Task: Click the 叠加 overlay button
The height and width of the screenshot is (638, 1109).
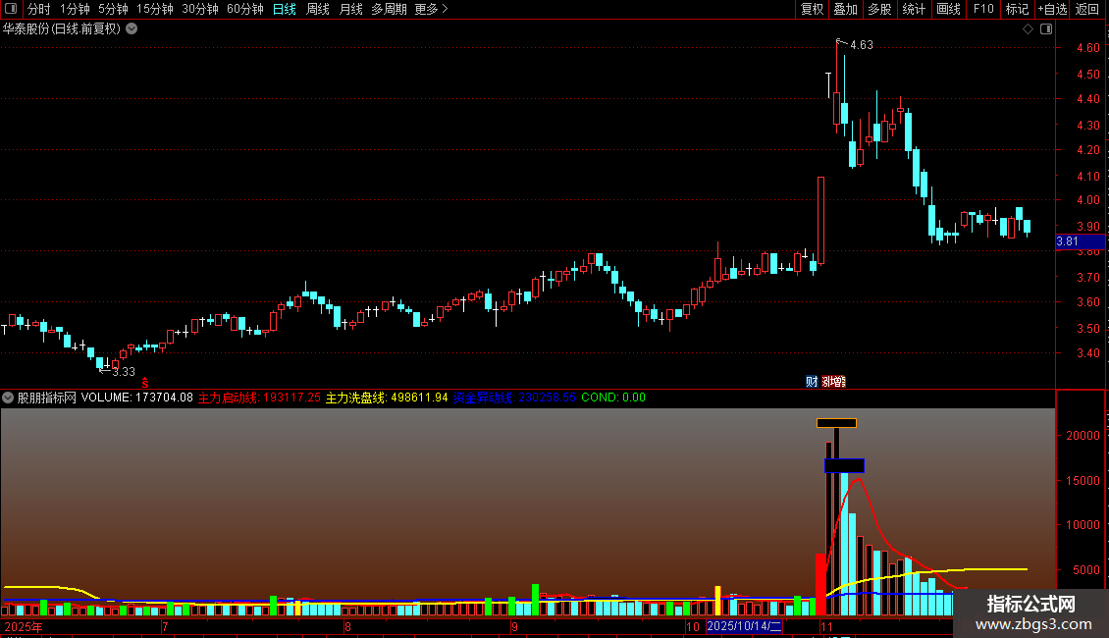Action: point(846,9)
